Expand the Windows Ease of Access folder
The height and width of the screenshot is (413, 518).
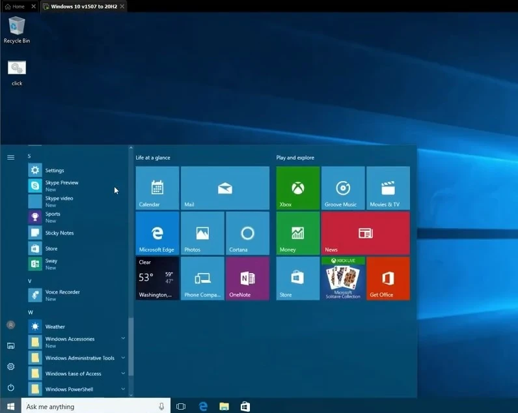pyautogui.click(x=77, y=373)
